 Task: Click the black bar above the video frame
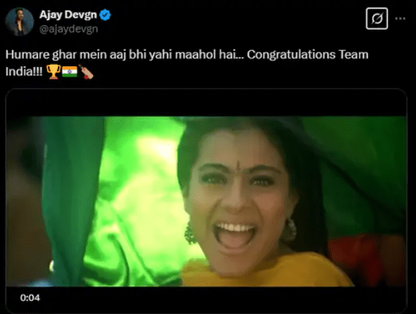207,103
